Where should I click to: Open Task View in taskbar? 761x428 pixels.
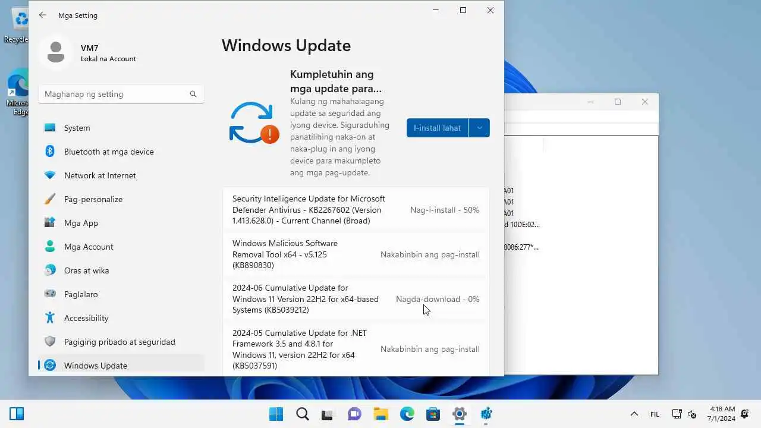tap(328, 414)
